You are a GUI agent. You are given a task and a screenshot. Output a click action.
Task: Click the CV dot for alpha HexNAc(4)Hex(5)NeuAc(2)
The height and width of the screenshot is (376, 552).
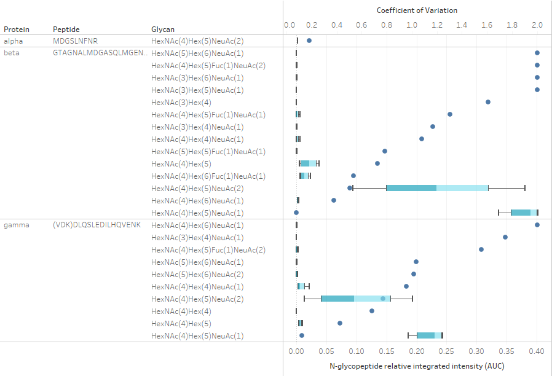309,41
